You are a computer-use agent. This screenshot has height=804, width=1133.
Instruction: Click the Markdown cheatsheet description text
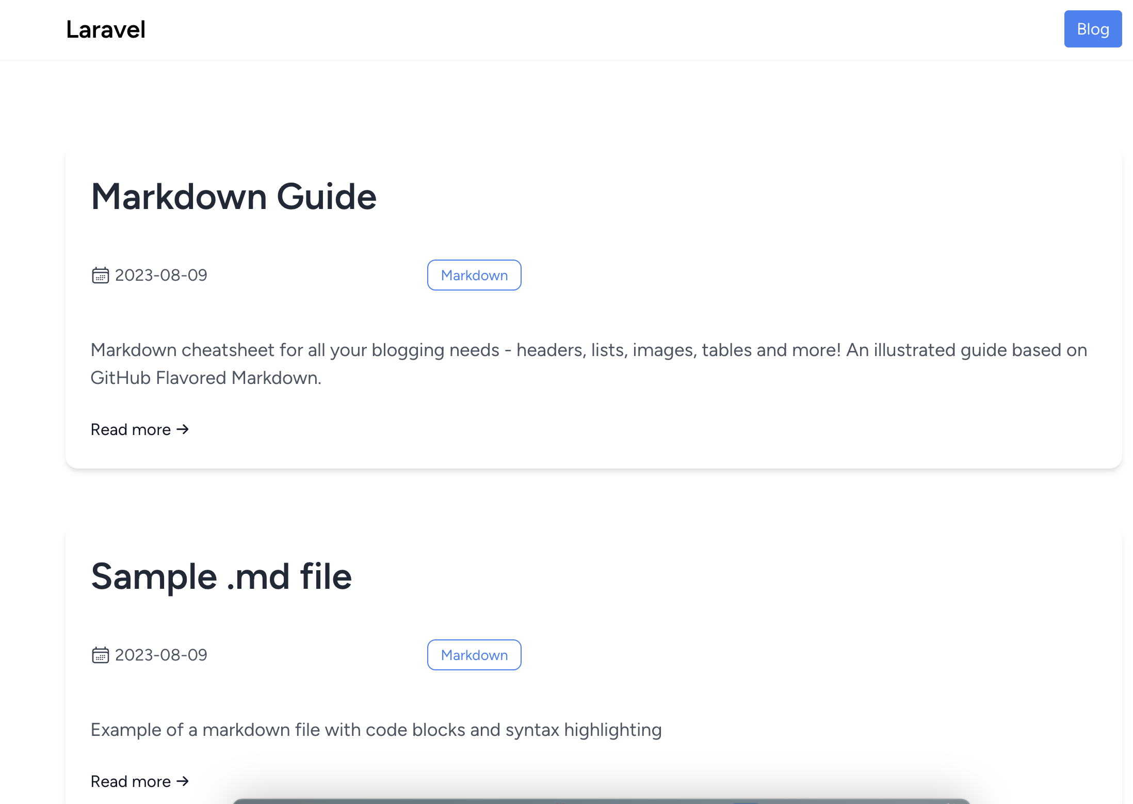click(x=588, y=350)
